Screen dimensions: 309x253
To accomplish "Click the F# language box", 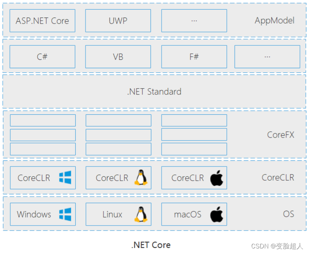I will [x=194, y=57].
